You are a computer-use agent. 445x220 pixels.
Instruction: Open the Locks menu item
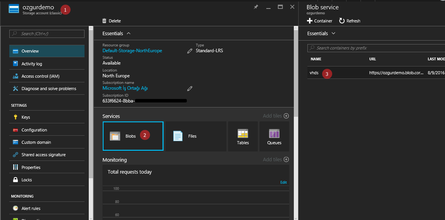47,180
